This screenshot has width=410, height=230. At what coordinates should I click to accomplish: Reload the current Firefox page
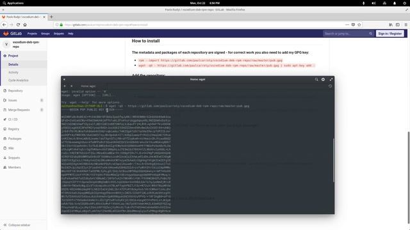coord(18,24)
